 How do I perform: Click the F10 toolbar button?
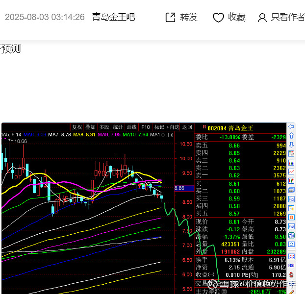[145, 127]
